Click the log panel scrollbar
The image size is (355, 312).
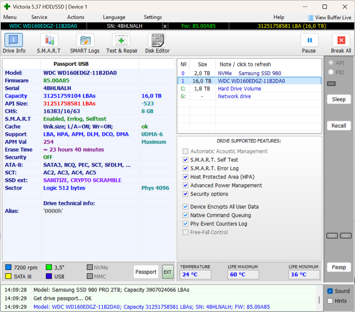click(319, 300)
